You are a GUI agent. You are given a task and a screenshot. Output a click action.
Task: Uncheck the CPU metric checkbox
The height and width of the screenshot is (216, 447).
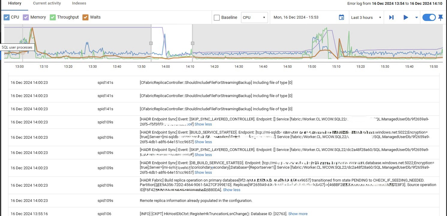pyautogui.click(x=7, y=17)
